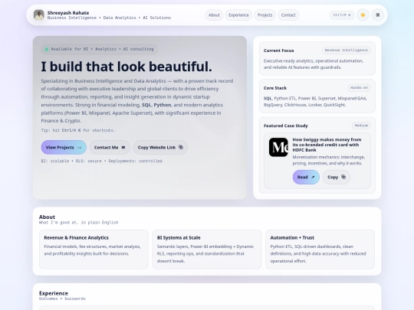414x310 pixels.
Task: Click Copy Website Link button
Action: point(160,148)
